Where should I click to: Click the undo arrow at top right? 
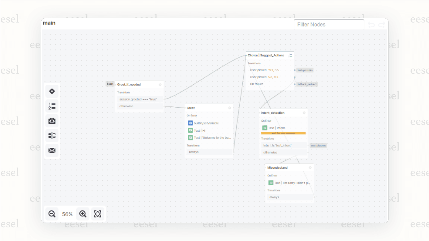coord(371,24)
